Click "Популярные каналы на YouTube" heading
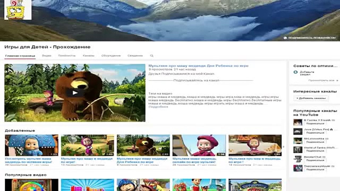Screen dimensions: 340x191 point(315,113)
